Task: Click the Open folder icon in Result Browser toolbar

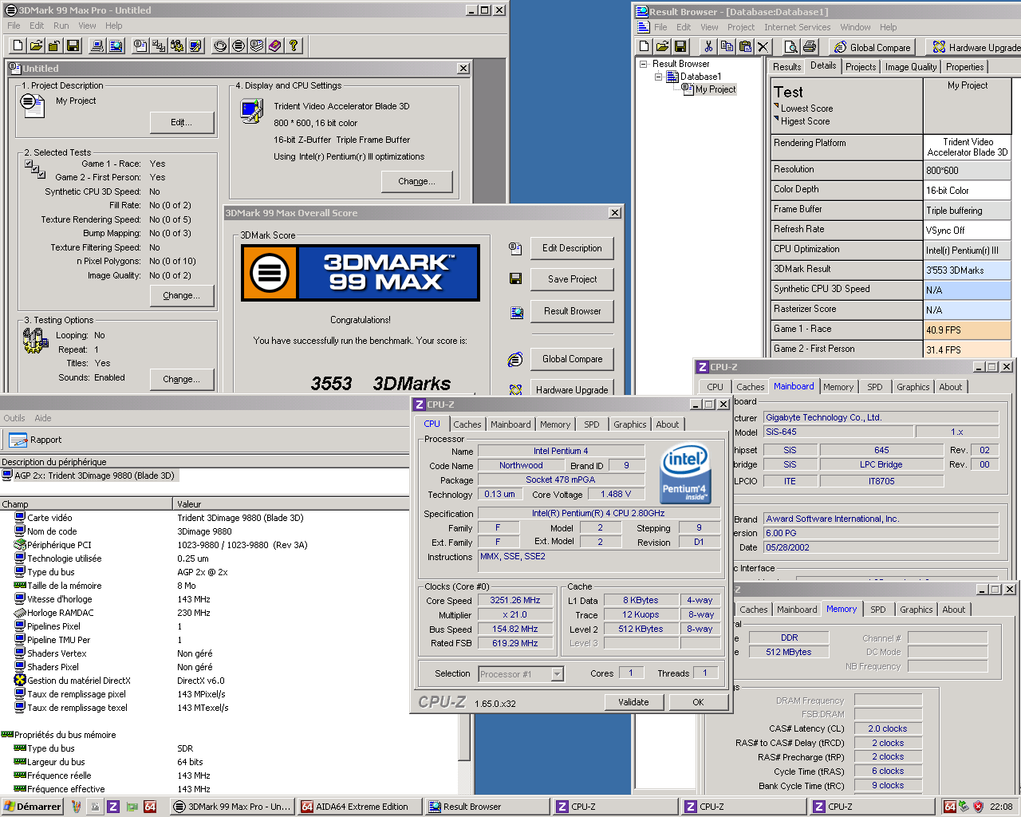Action: tap(662, 47)
